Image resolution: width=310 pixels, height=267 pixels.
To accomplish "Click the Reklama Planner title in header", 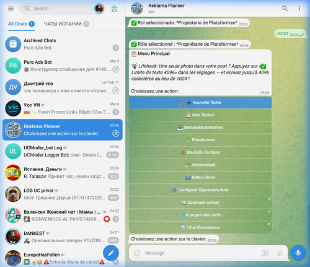I will tap(166, 6).
